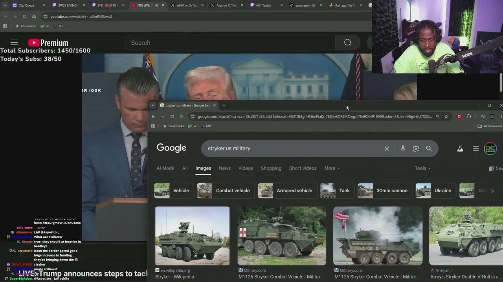Open site settings icon beside google.com URL
The width and height of the screenshot is (503, 282).
coord(193,116)
